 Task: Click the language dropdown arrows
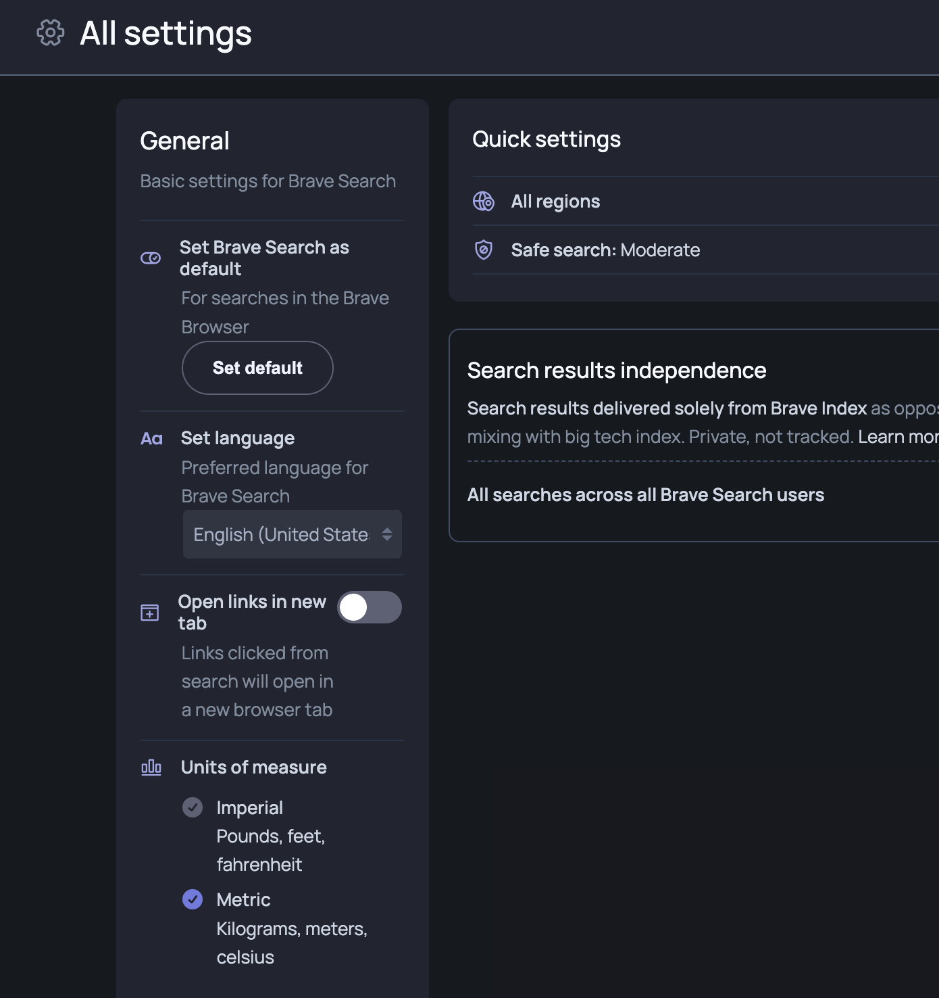pos(387,535)
